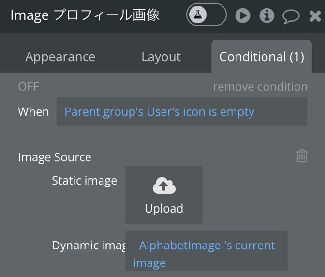Click the Image Source property label

point(55,157)
